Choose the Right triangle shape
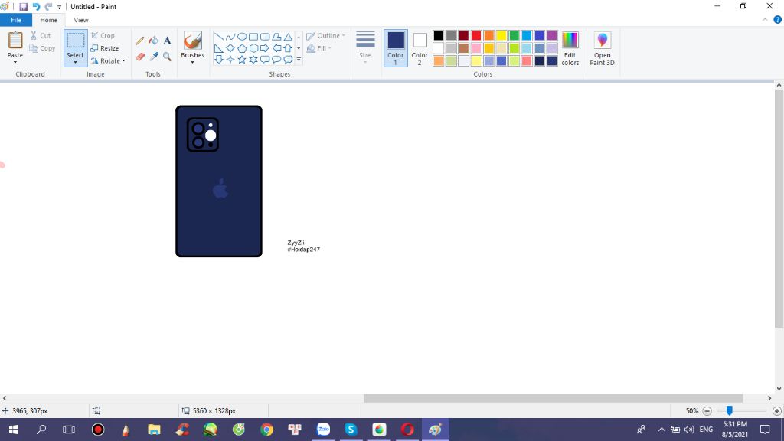784x441 pixels. click(218, 48)
